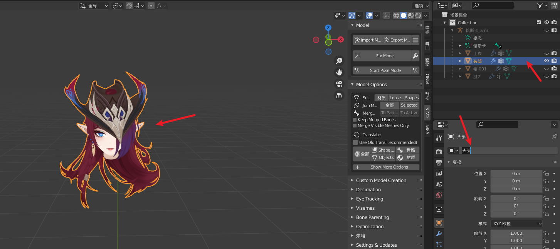Uncheck Collection exclude checkbox

[x=539, y=22]
